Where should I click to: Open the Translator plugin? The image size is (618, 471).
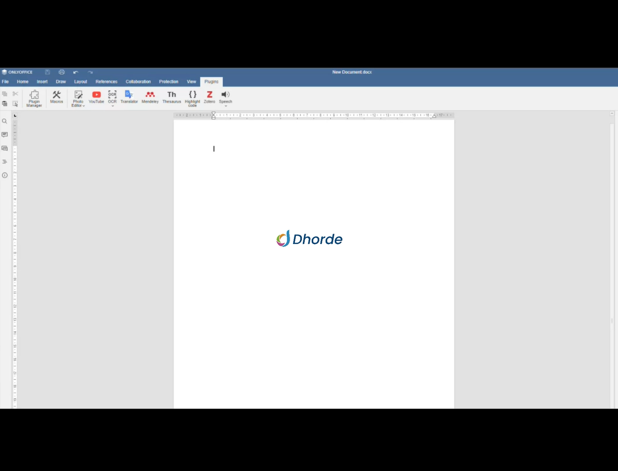tap(129, 97)
